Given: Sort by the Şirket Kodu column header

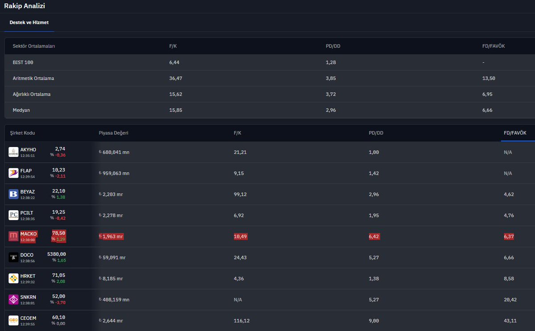Looking at the screenshot, I should click(22, 133).
